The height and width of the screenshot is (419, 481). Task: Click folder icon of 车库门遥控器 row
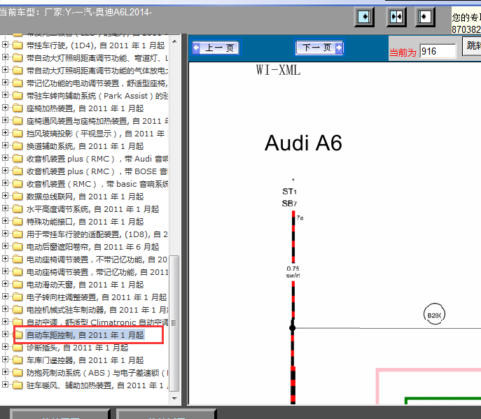(18, 360)
